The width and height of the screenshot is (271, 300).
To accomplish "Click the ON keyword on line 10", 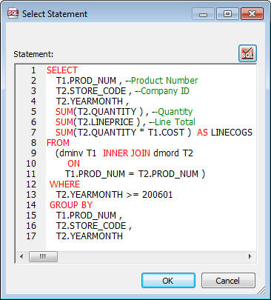I will coord(73,164).
